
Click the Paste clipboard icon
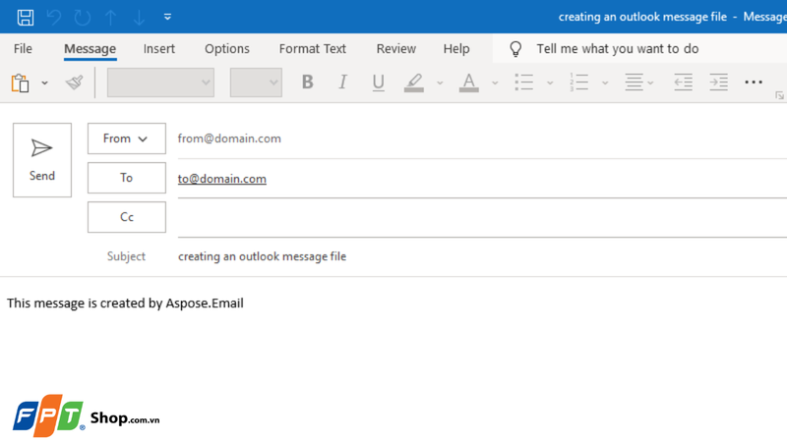click(20, 83)
